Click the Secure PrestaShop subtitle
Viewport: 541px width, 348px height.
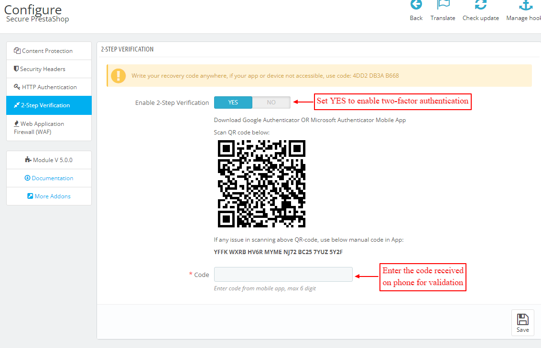coord(38,19)
